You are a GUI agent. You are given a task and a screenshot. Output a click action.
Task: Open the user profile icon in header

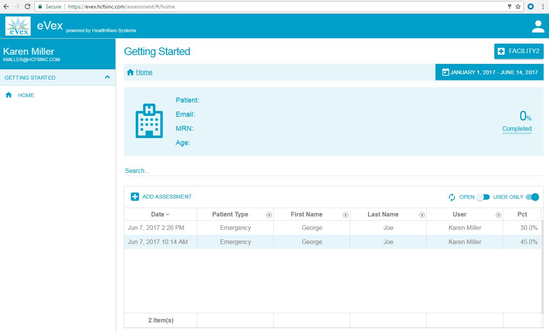click(x=538, y=26)
